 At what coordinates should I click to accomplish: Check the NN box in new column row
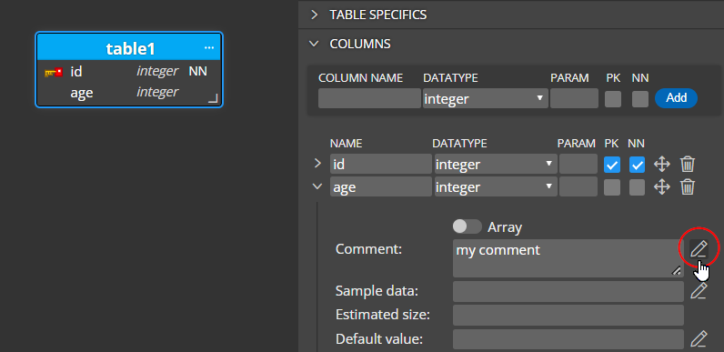tap(640, 99)
